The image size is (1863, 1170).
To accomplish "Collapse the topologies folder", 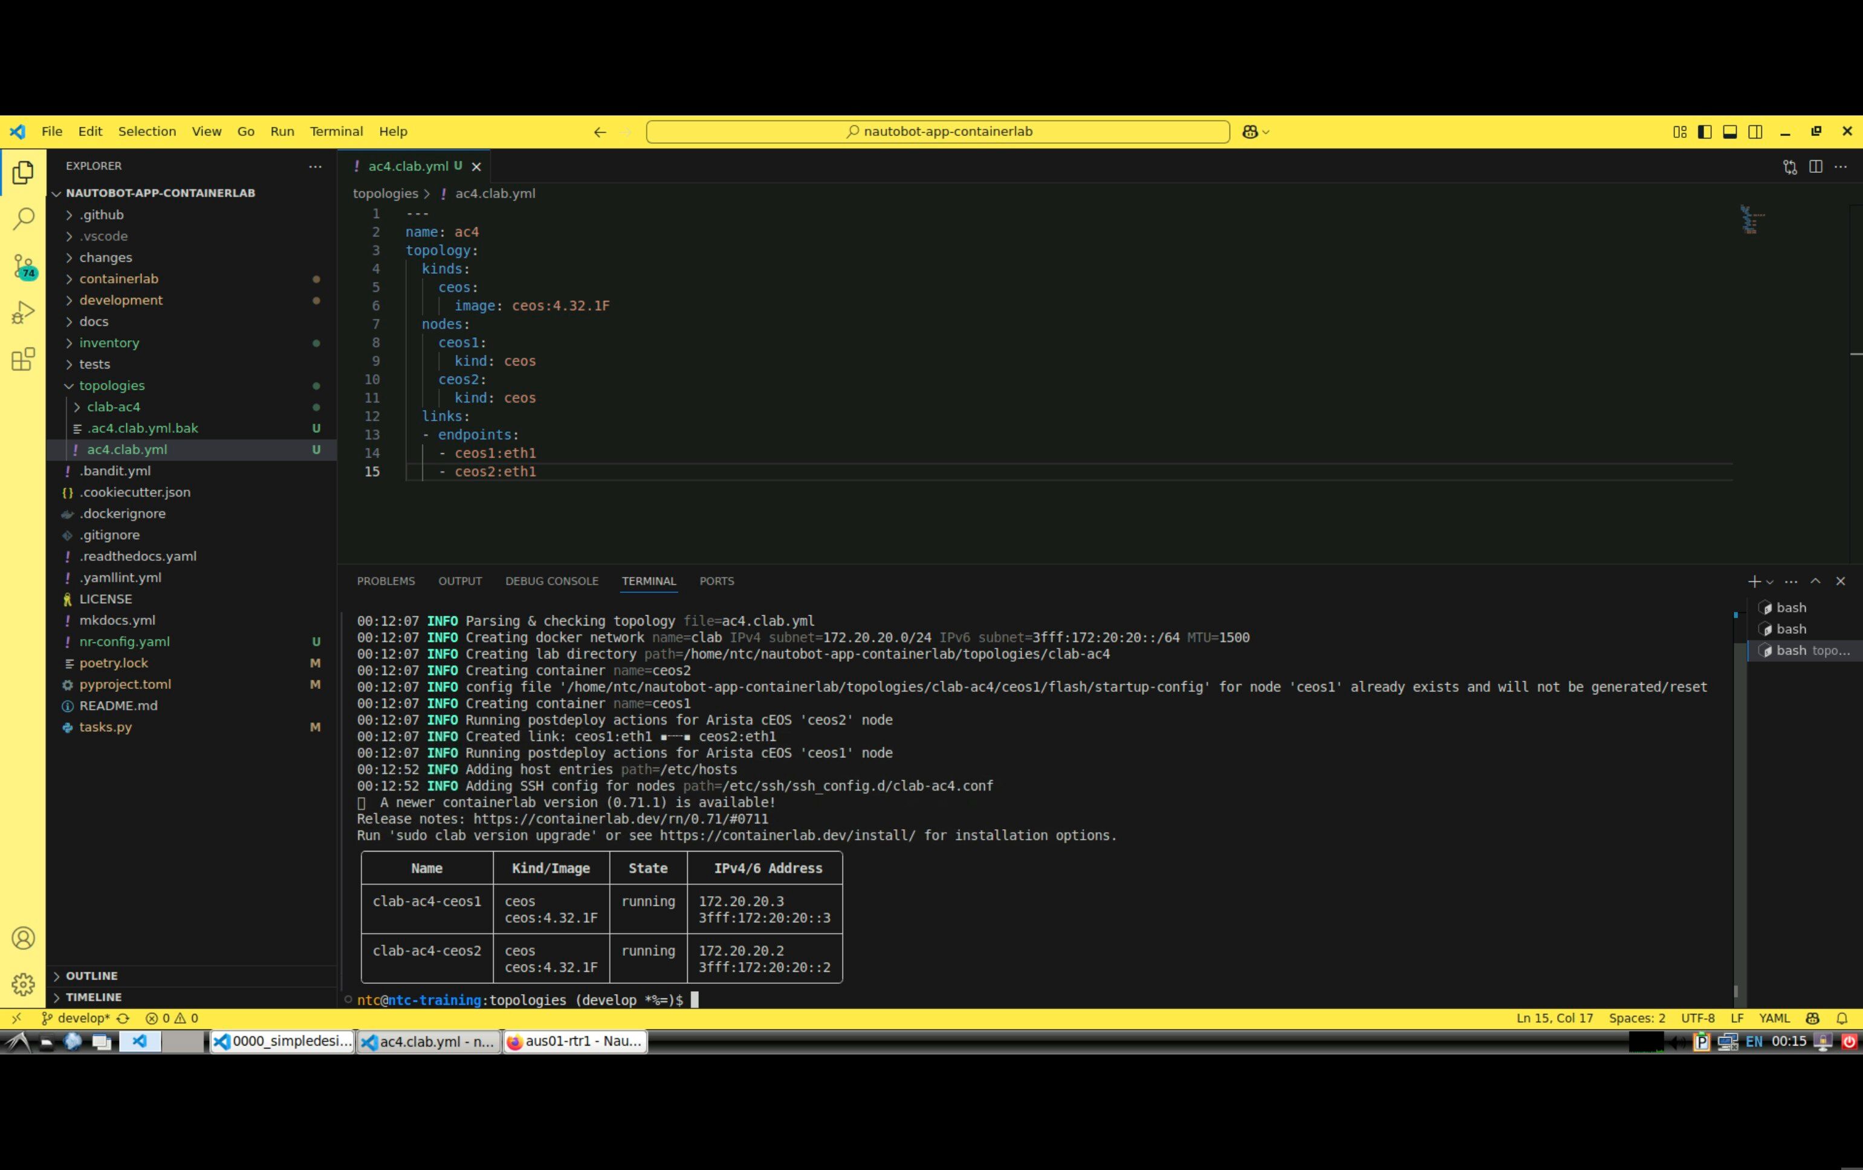I will (x=111, y=385).
